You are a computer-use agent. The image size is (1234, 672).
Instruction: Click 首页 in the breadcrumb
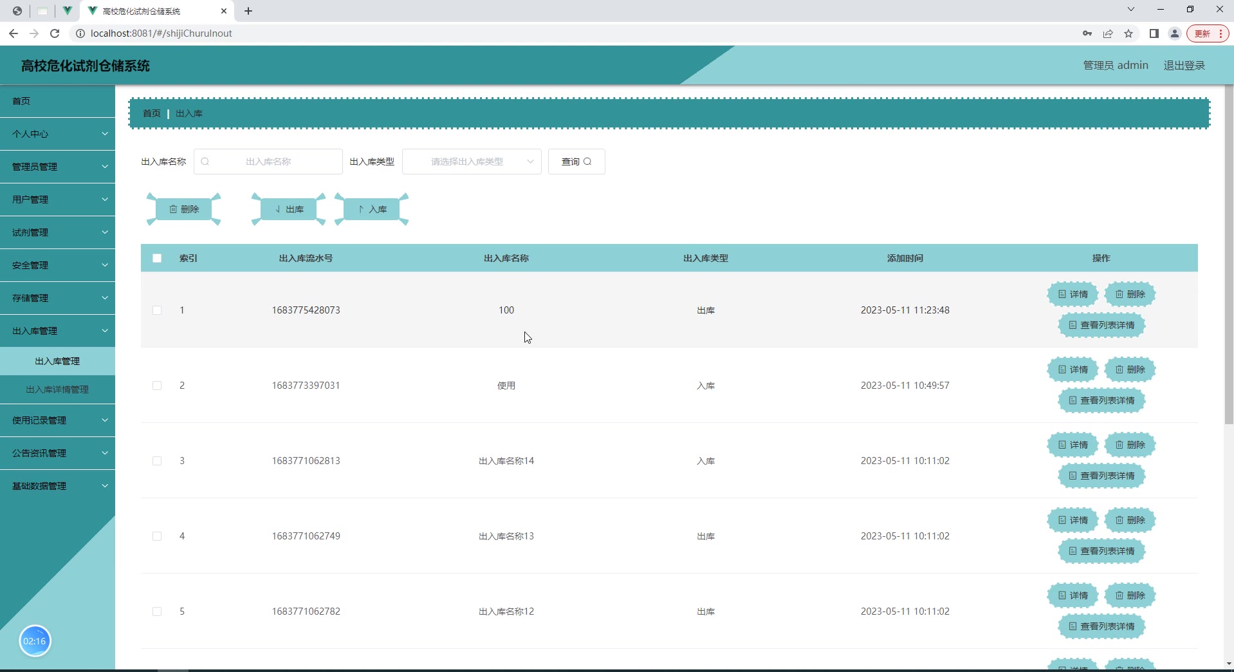click(152, 113)
